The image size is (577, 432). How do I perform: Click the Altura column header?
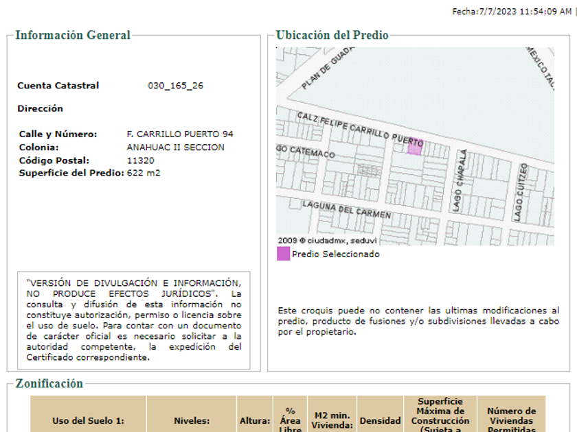[254, 420]
